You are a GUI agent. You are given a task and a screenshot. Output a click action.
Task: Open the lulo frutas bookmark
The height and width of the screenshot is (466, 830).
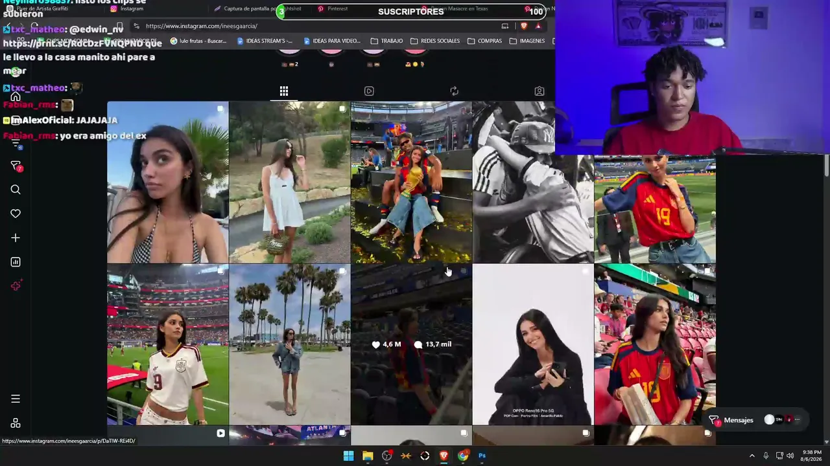coord(198,41)
